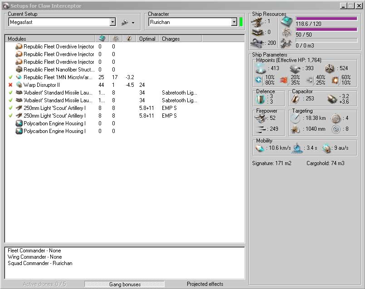
Task: Open the Gang bonuses tab
Action: coord(125,284)
